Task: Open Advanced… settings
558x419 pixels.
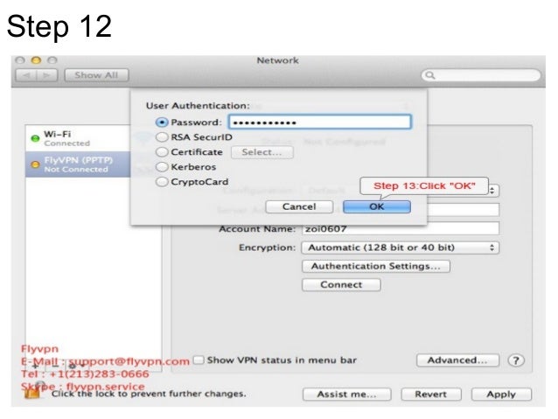Action: tap(457, 360)
